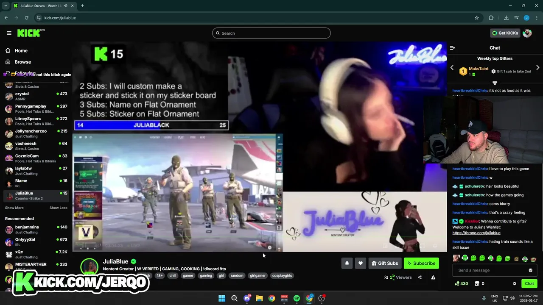Open CozmicCam channel in sidebar

click(36, 158)
